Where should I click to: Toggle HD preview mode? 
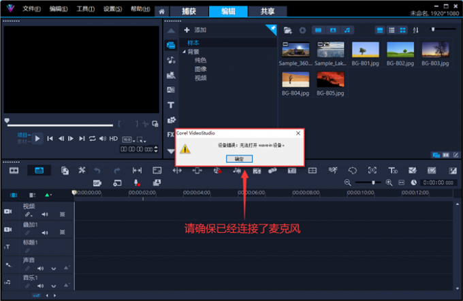click(114, 138)
